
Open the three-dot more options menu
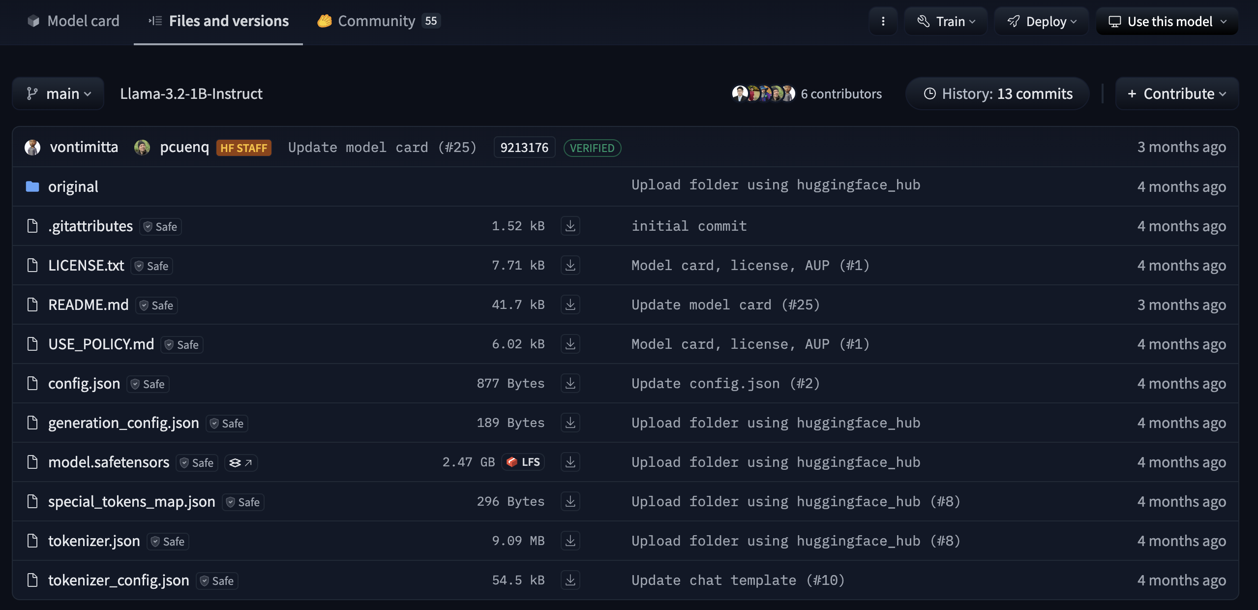(883, 21)
